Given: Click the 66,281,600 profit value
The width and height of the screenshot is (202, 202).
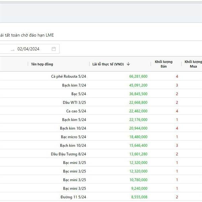Looking at the screenshot, I should coord(138,76).
